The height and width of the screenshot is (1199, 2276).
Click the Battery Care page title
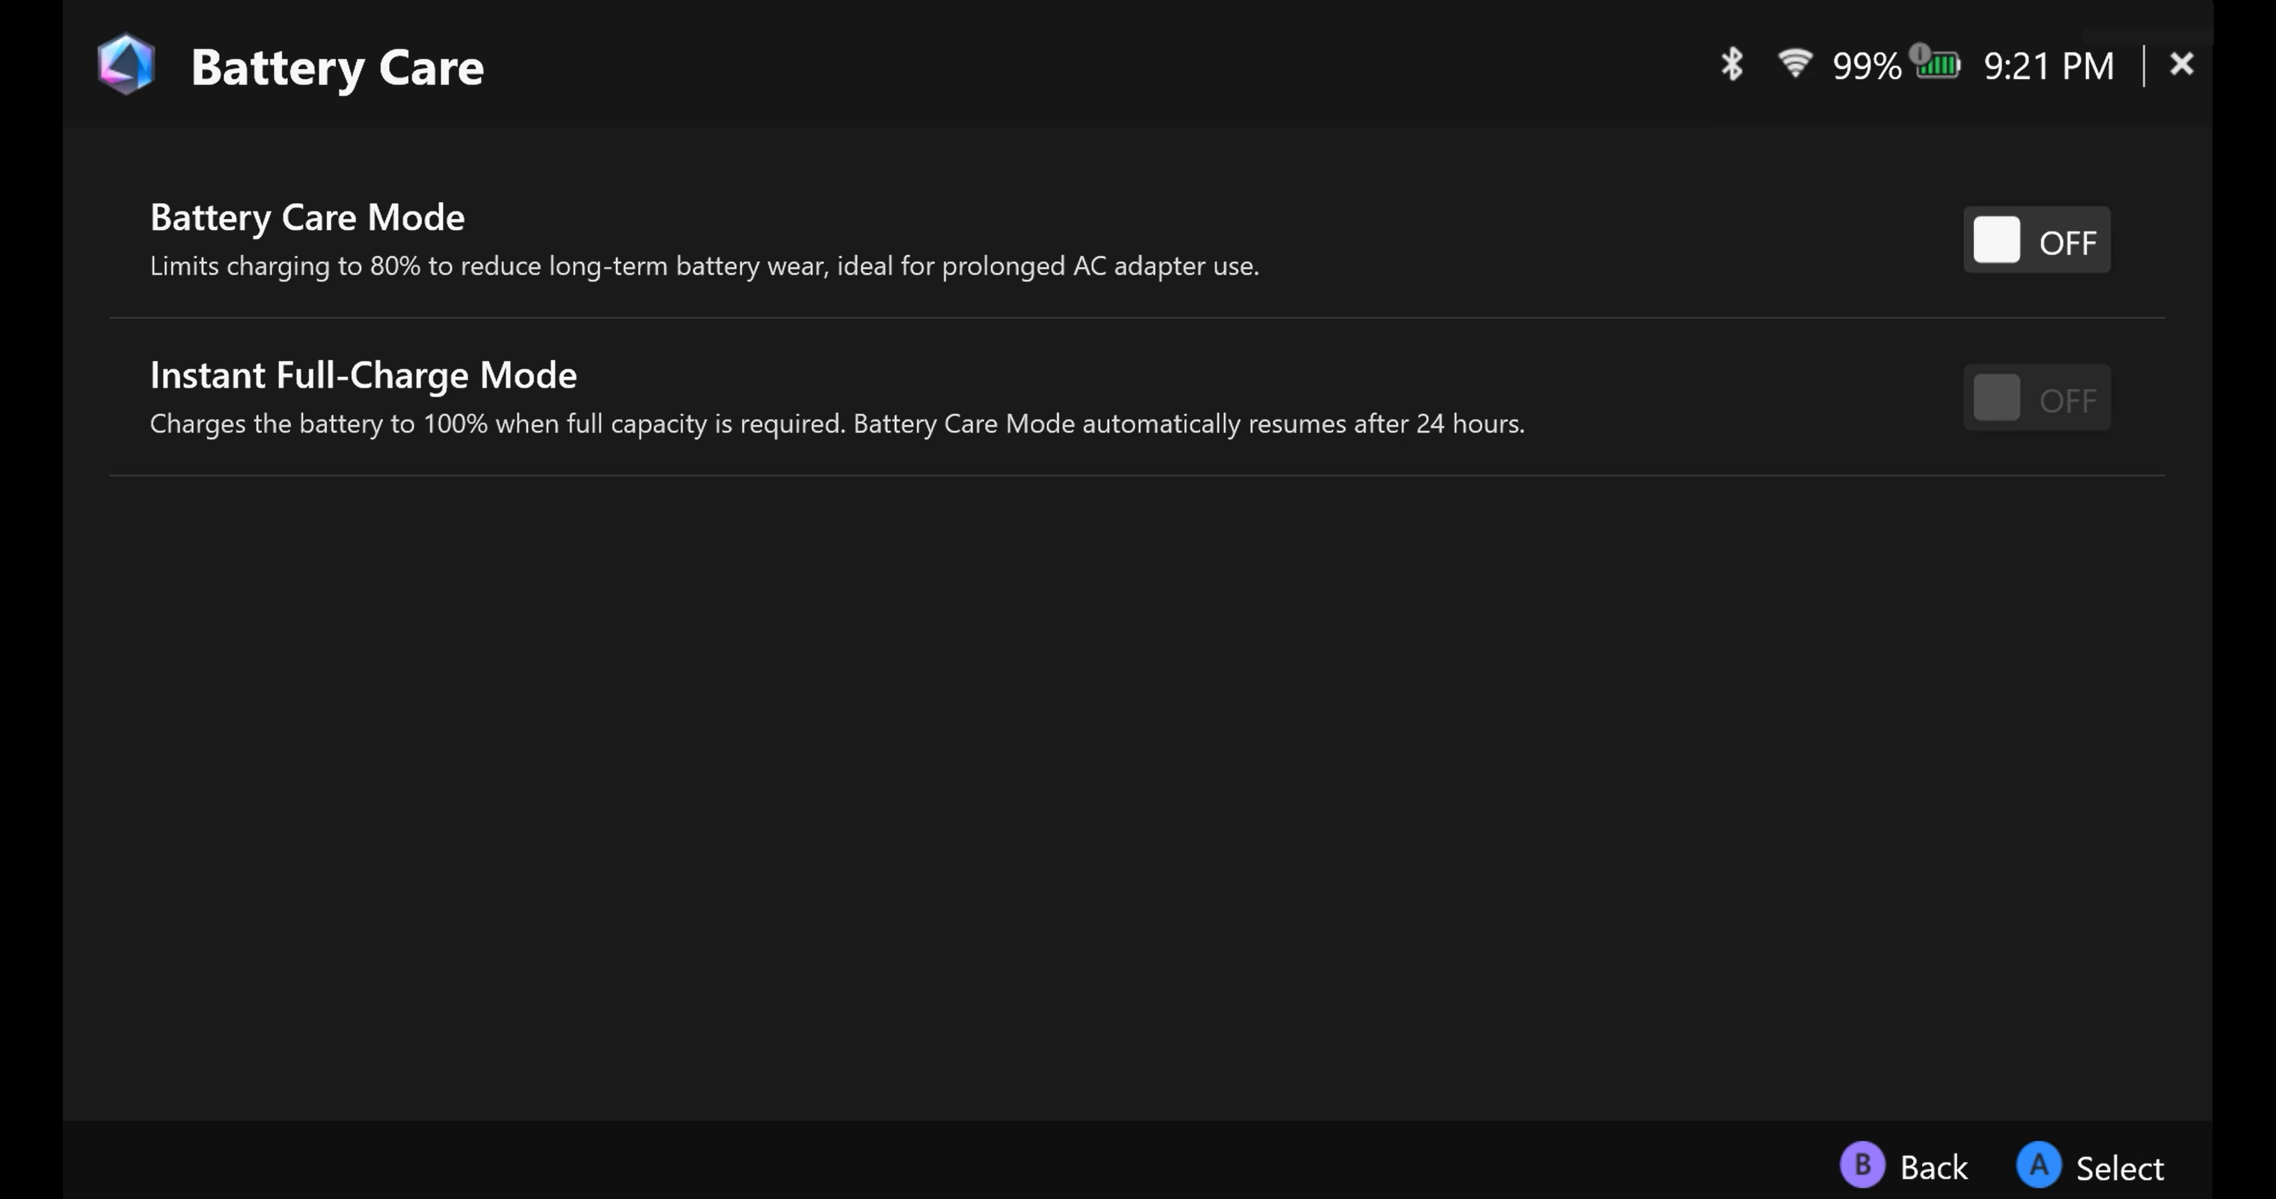(x=337, y=68)
